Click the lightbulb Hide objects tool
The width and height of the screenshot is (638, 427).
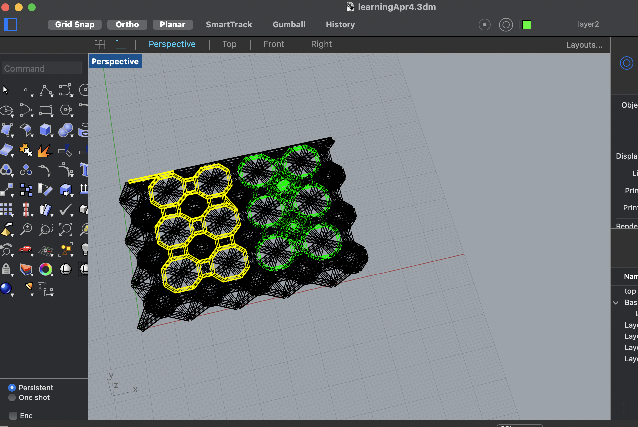(x=85, y=249)
